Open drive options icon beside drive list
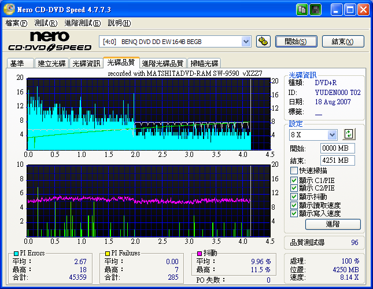 pos(263,41)
